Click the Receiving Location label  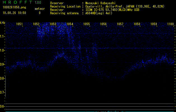pyautogui.click(x=65, y=6)
